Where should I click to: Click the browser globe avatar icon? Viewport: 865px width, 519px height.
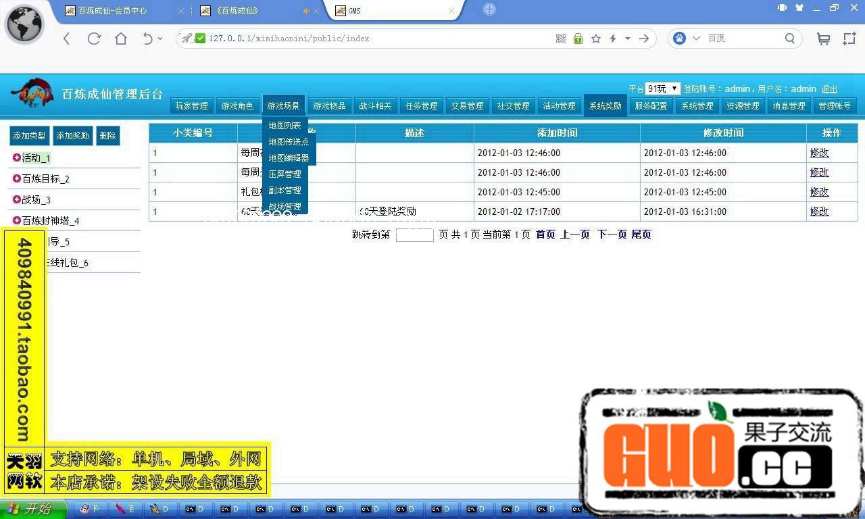[25, 25]
